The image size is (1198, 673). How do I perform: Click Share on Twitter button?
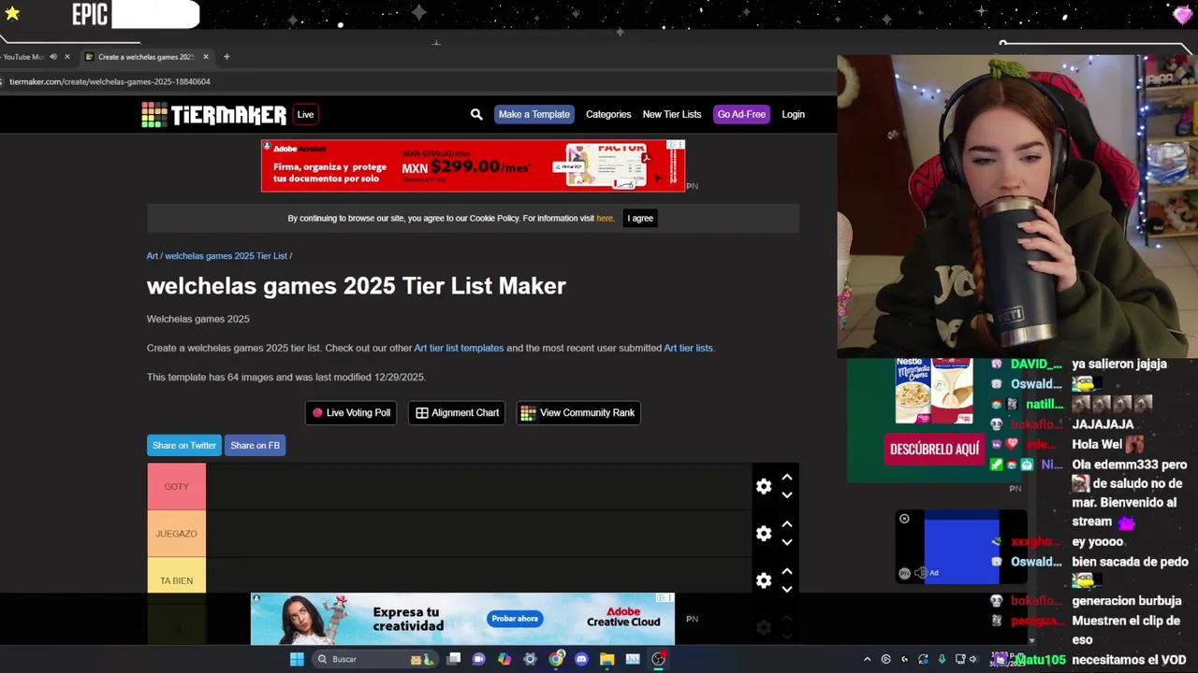[x=184, y=445]
